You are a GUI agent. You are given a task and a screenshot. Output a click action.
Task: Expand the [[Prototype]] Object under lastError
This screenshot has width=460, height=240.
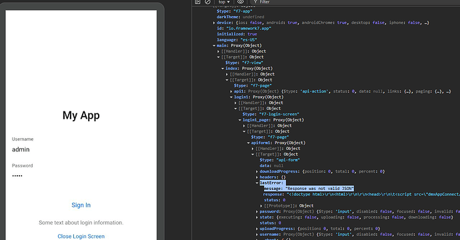pyautogui.click(x=261, y=206)
